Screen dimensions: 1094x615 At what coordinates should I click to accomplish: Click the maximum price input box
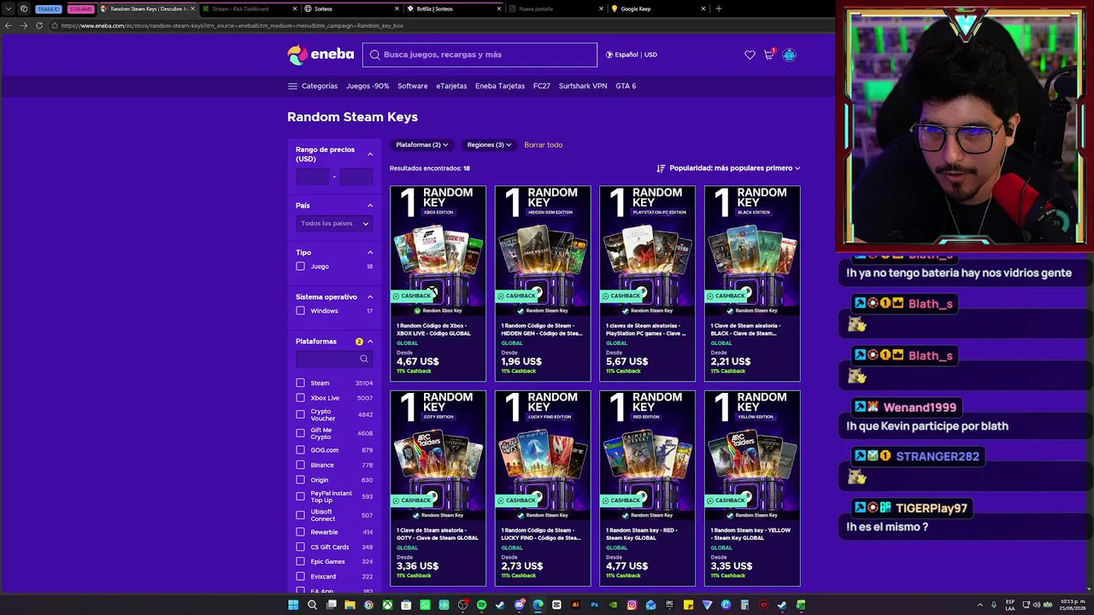point(356,177)
